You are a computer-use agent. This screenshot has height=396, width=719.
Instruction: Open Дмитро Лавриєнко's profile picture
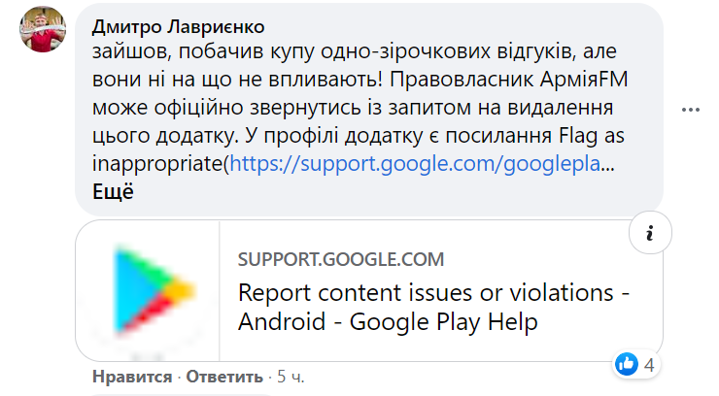coord(43,36)
